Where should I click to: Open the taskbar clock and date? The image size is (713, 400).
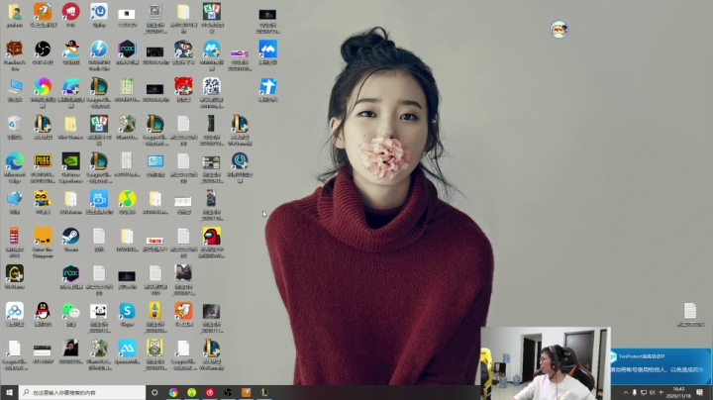click(678, 392)
